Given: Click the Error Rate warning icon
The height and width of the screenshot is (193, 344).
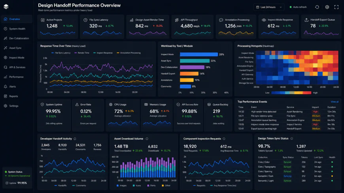Looking at the screenshot, I should click(x=77, y=104).
